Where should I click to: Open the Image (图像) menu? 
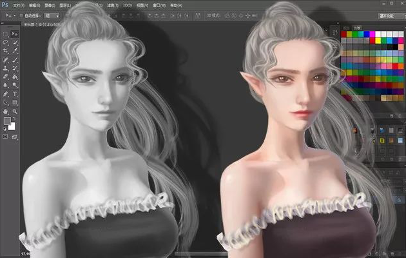[50, 5]
